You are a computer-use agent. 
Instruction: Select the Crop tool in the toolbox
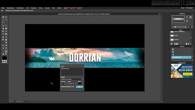pyautogui.click(x=3, y=17)
